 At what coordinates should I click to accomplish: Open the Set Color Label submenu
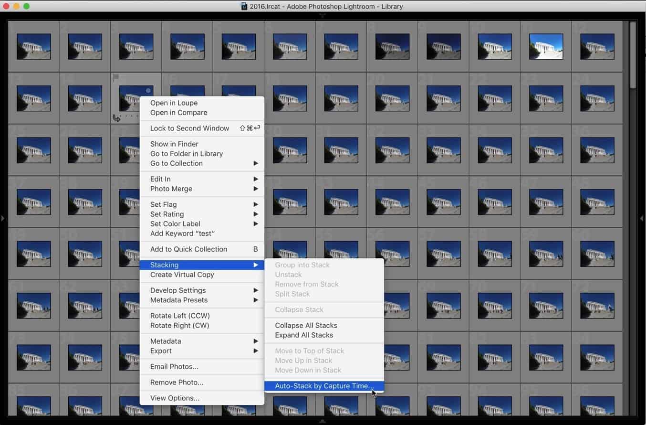202,223
